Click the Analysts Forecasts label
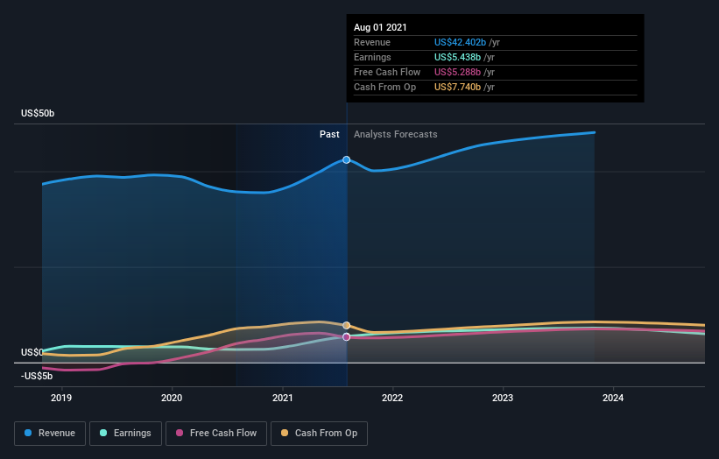Screen dimensions: 719x459 395,134
